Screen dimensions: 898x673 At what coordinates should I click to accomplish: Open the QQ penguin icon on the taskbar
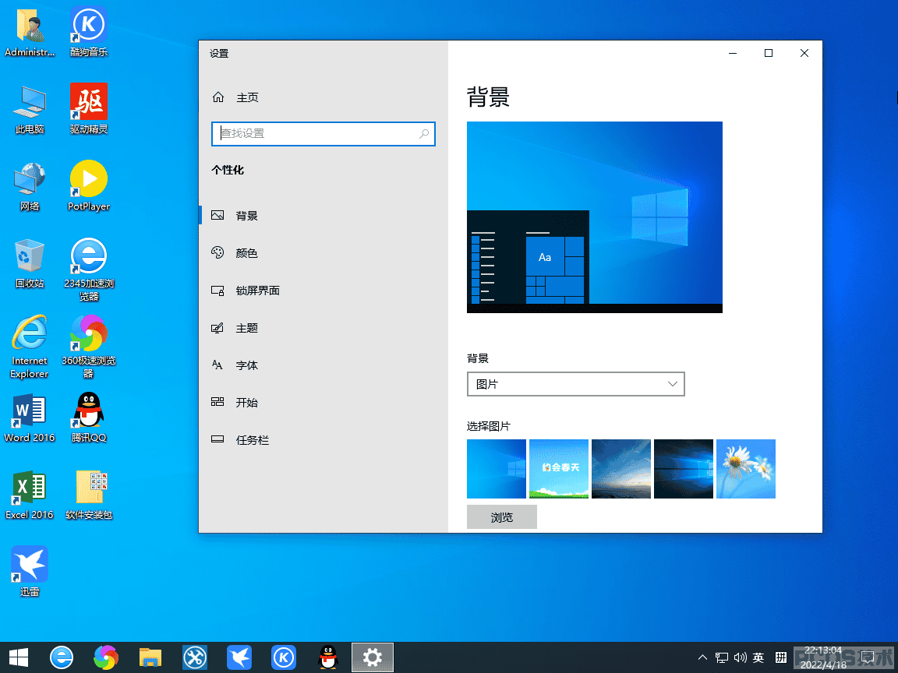[x=327, y=657]
